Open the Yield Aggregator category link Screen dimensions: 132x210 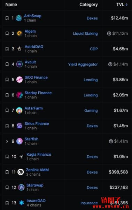tap(83, 65)
